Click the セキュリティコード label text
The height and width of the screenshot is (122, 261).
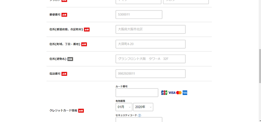(x=126, y=115)
